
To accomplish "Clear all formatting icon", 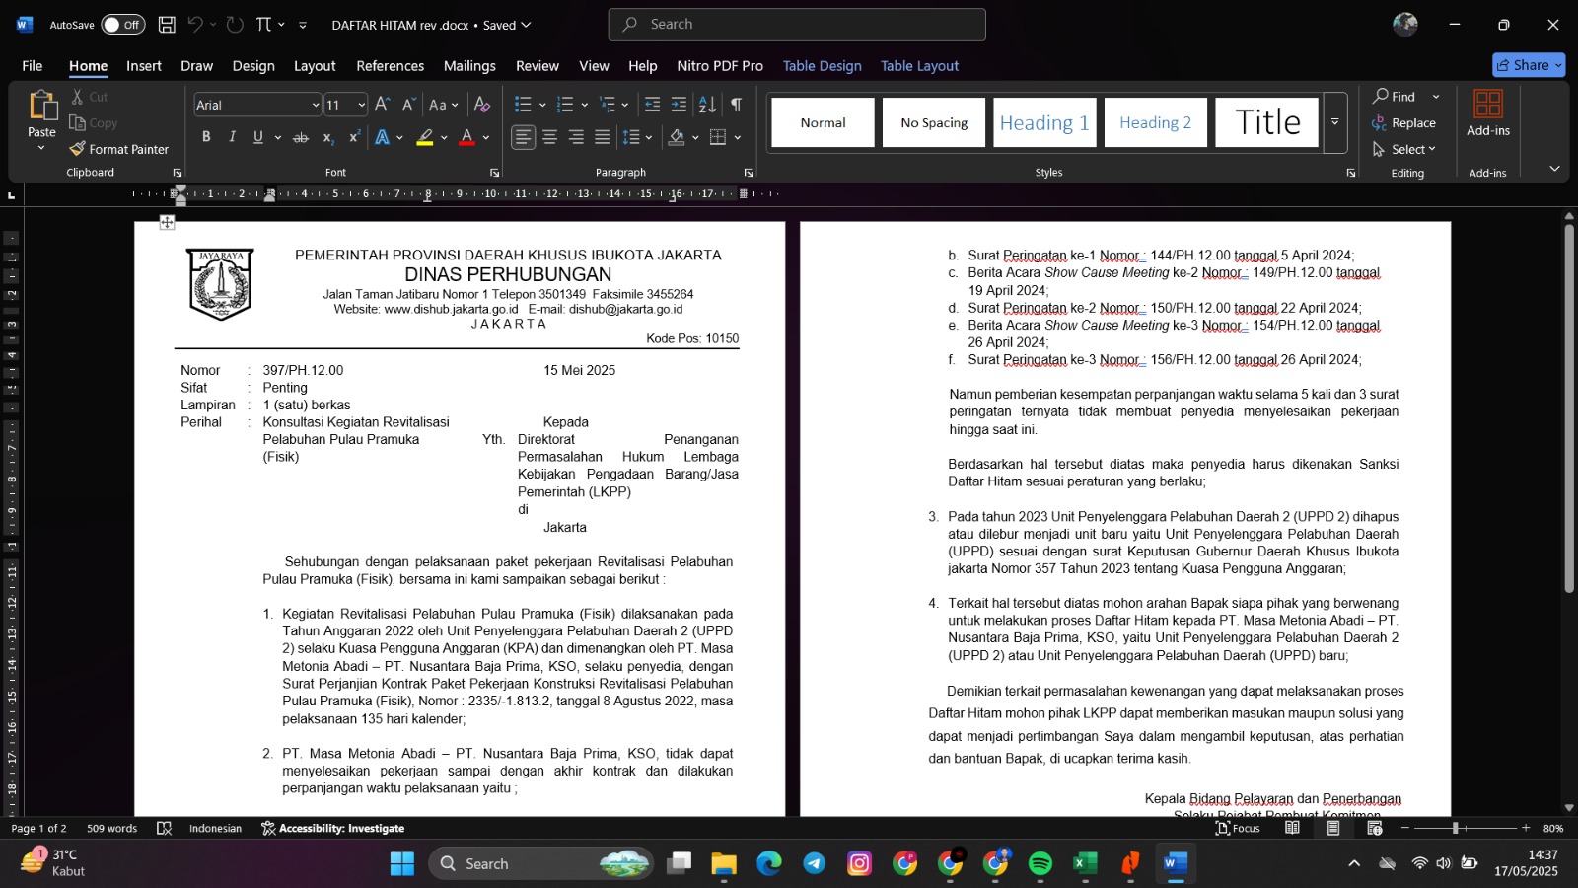I will click(482, 105).
